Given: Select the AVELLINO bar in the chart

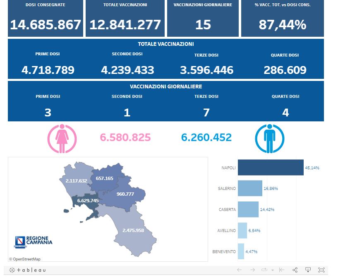Looking at the screenshot, I should point(242,230).
